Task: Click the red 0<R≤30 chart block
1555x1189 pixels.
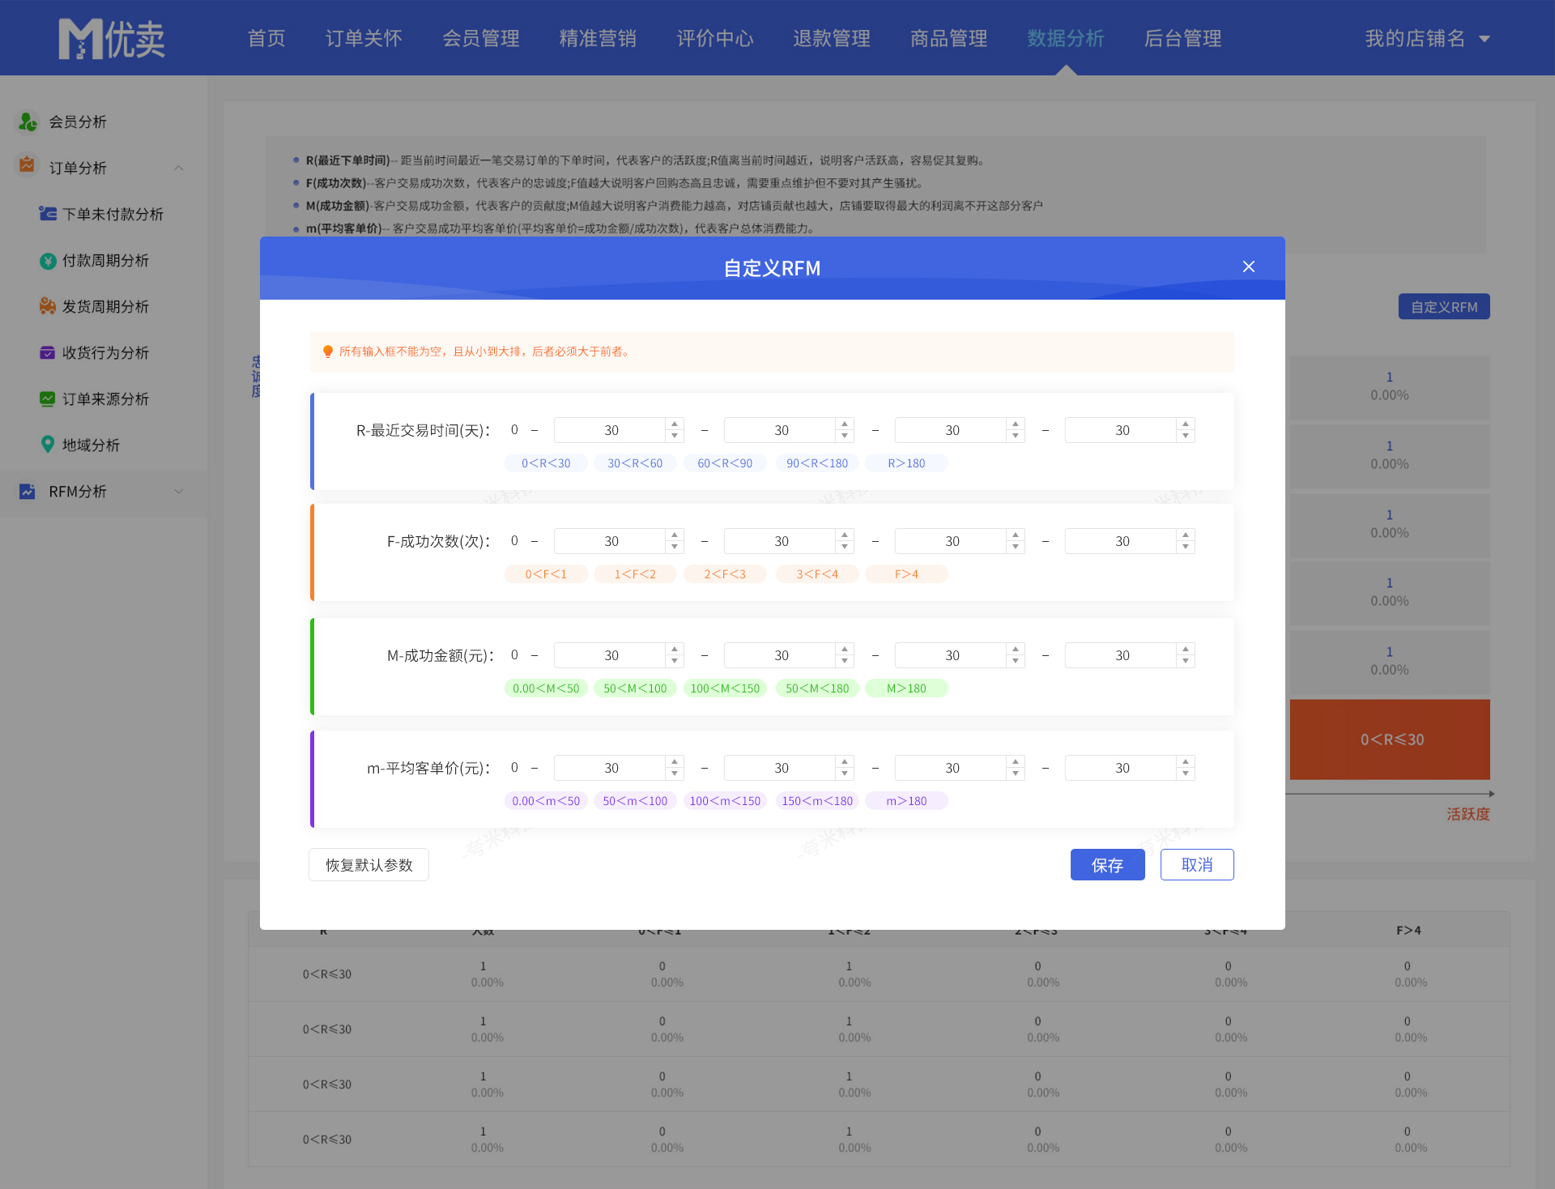Action: (1390, 739)
